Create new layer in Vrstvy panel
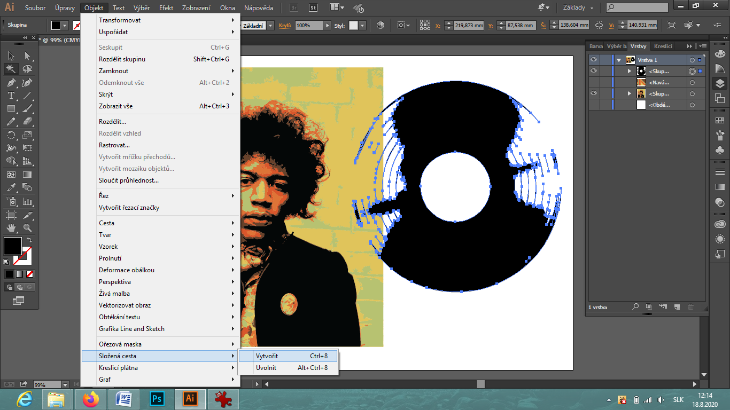Viewport: 730px width, 410px height. click(x=676, y=307)
